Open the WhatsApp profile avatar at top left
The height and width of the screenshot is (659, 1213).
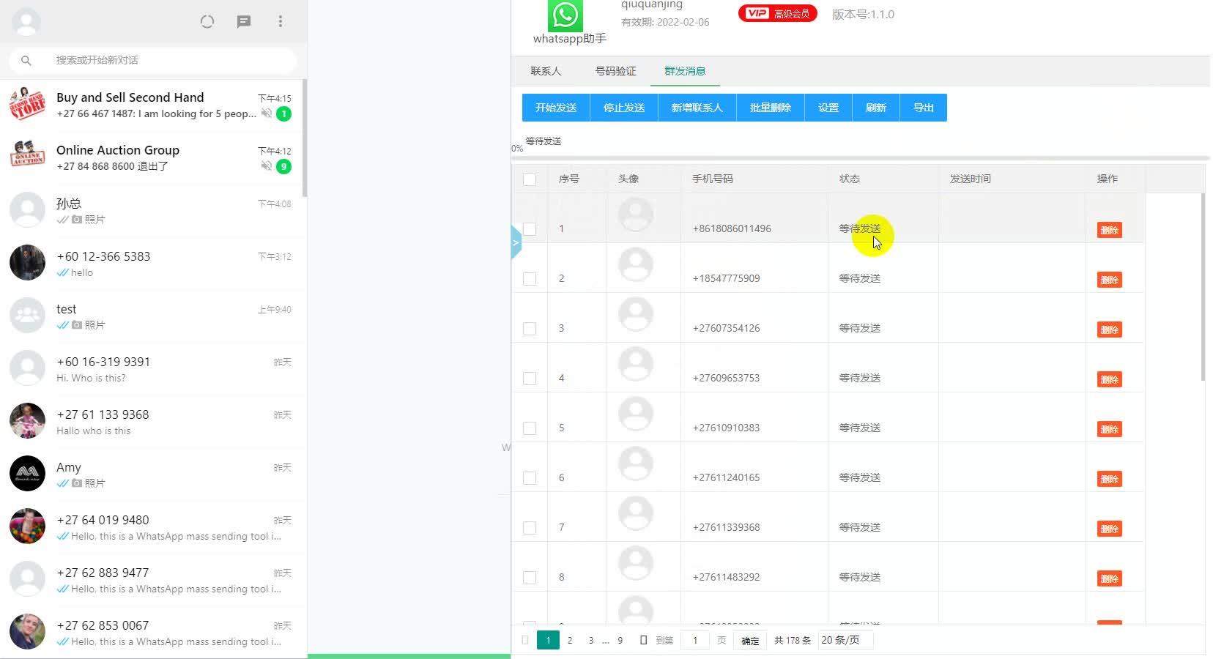click(26, 21)
